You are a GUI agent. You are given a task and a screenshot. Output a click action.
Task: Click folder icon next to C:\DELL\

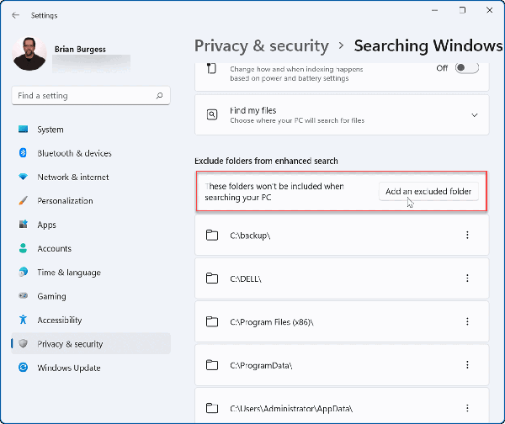click(x=212, y=278)
